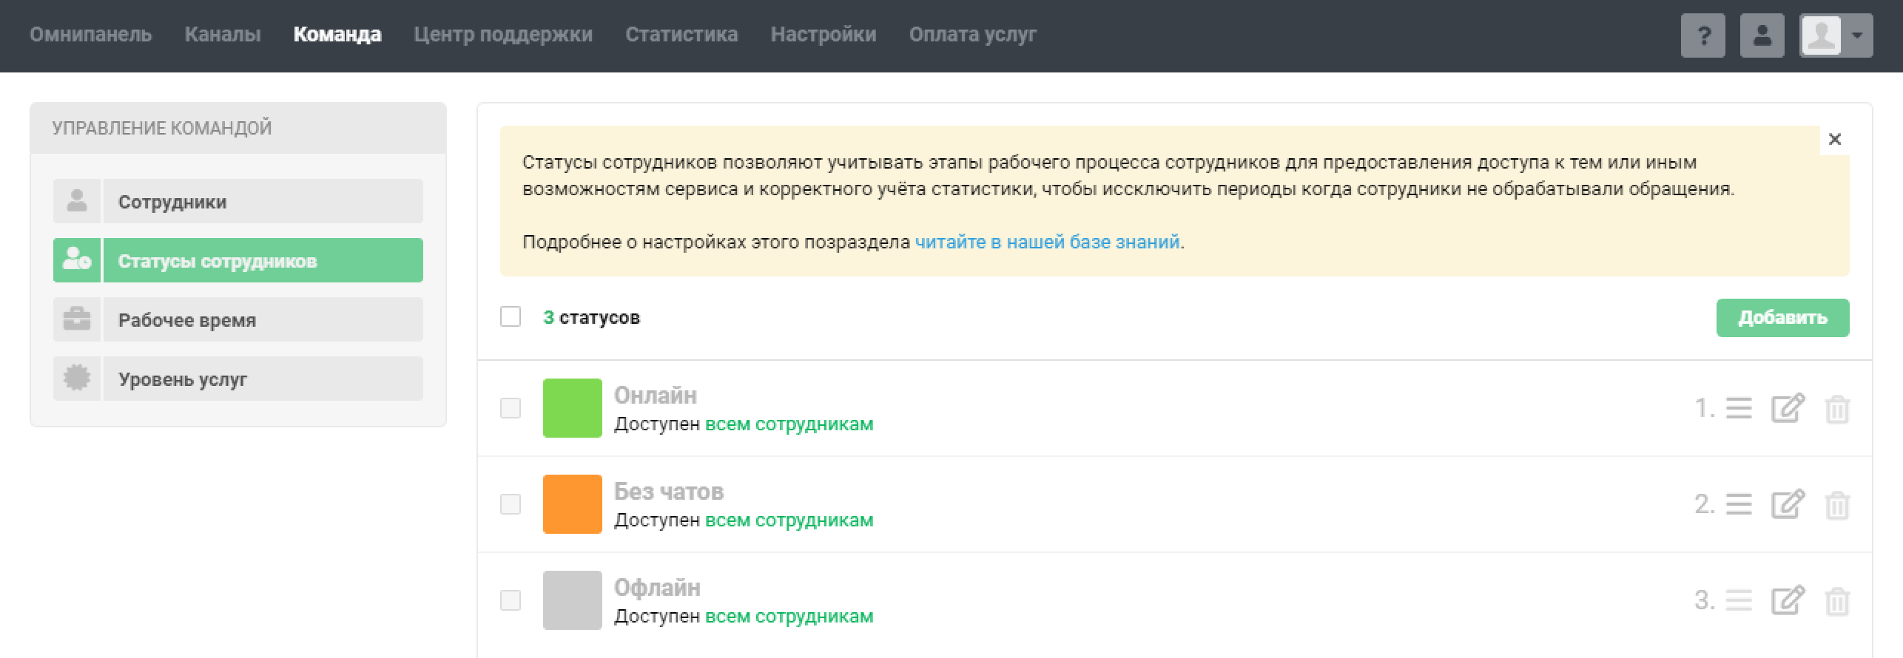
Task: Grab the reorder handle for Онлайн
Action: (1739, 408)
